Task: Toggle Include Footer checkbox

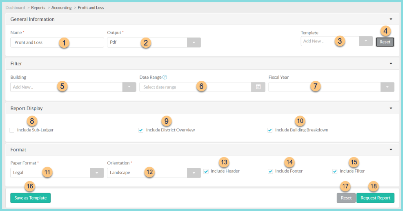Action: (270, 171)
